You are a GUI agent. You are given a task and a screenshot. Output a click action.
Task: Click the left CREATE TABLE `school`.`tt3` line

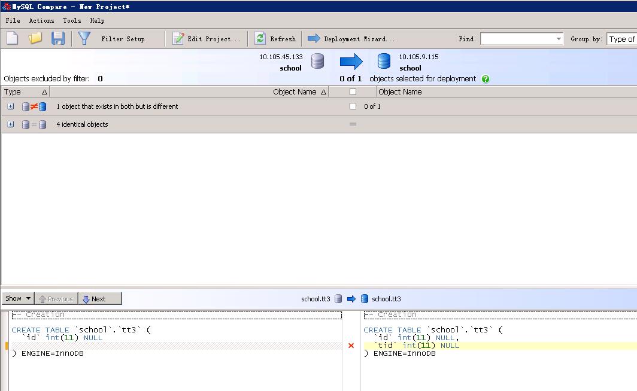pos(81,330)
